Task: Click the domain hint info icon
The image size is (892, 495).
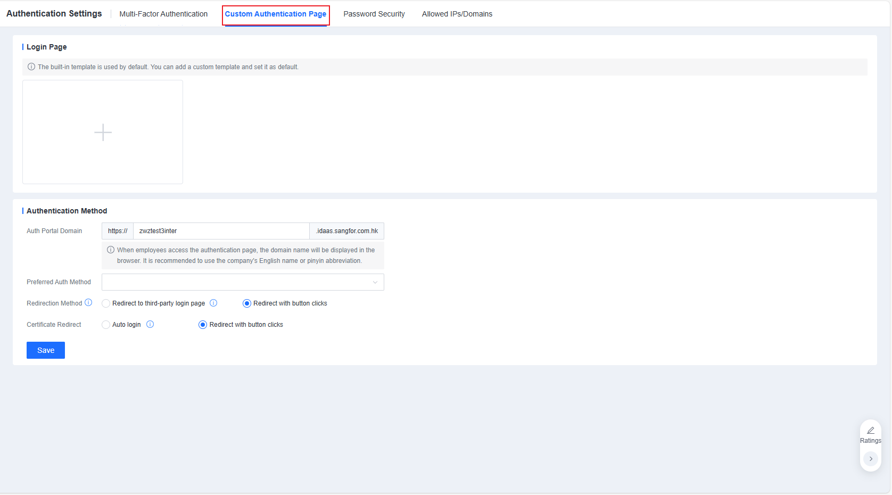Action: (x=111, y=250)
